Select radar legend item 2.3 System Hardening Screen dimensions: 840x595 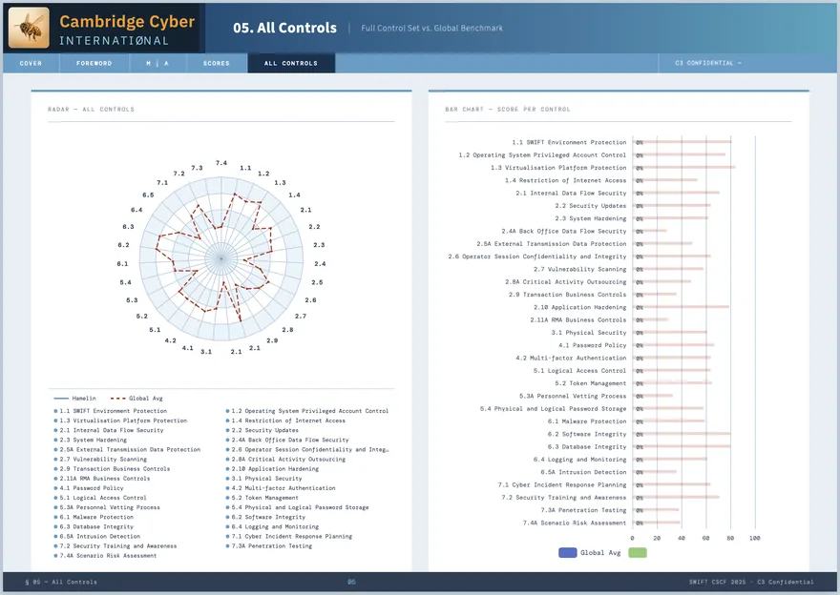tap(91, 440)
